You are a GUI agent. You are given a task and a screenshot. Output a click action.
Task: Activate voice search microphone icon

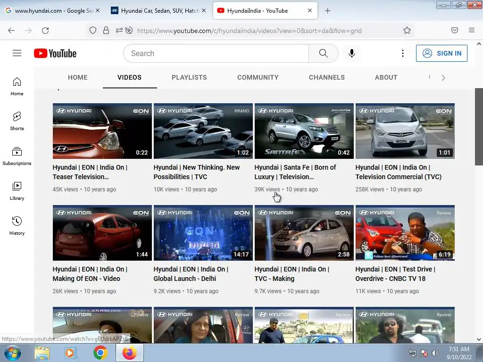pyautogui.click(x=352, y=53)
